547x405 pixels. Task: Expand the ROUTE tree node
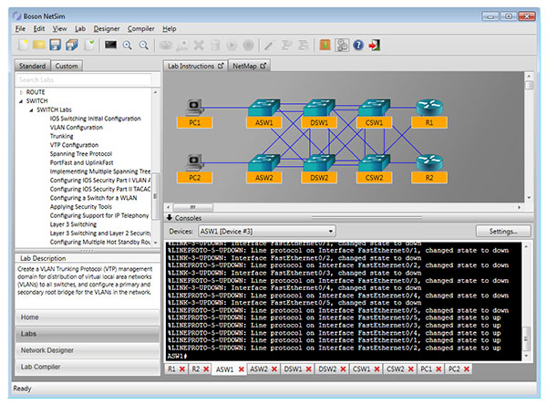[20, 92]
